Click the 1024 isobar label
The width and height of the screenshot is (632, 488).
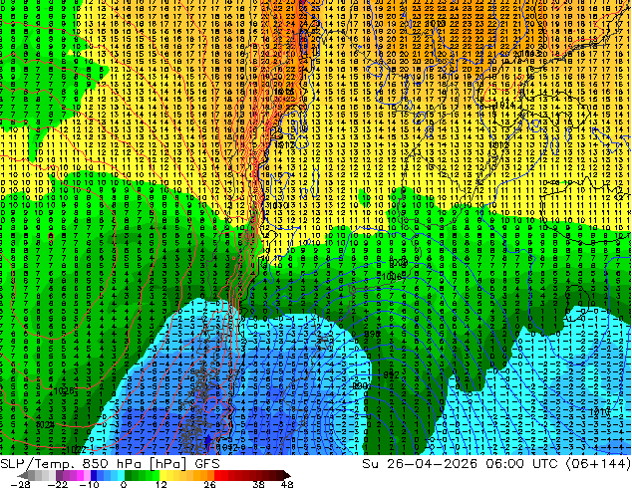tap(46, 424)
